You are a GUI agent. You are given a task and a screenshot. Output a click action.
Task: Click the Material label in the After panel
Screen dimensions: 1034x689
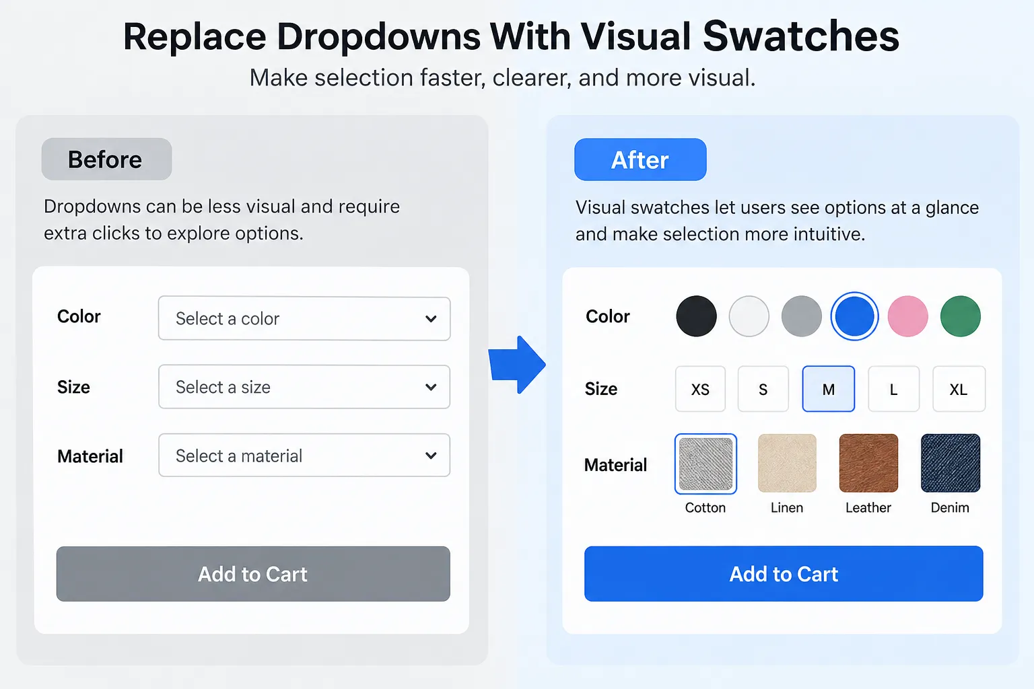tap(615, 465)
